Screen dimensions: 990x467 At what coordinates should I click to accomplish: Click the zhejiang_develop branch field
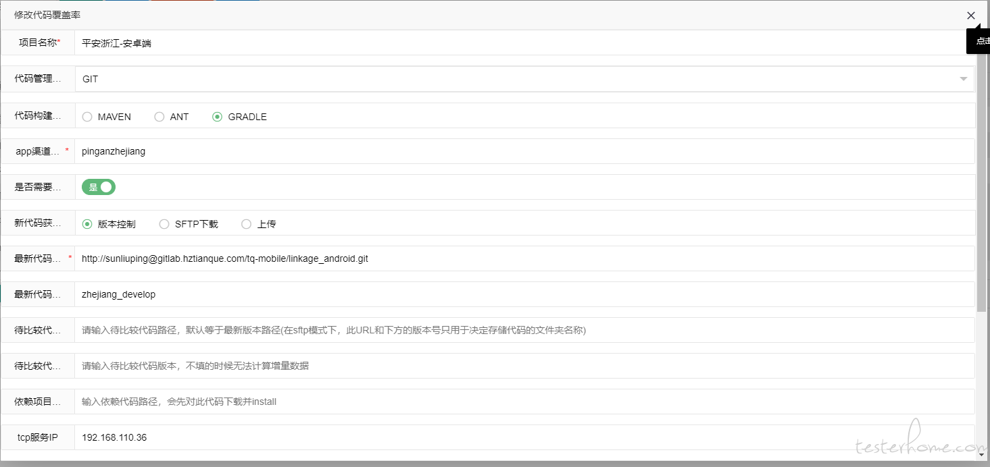coord(524,294)
